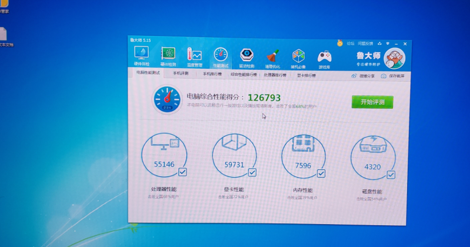
Task: Click the 内存性能 label
Action: (x=303, y=191)
